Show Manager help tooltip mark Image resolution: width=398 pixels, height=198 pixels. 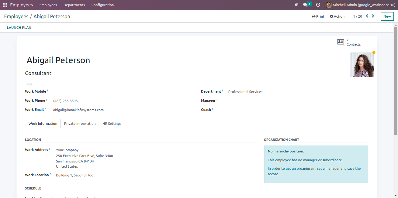click(x=217, y=100)
